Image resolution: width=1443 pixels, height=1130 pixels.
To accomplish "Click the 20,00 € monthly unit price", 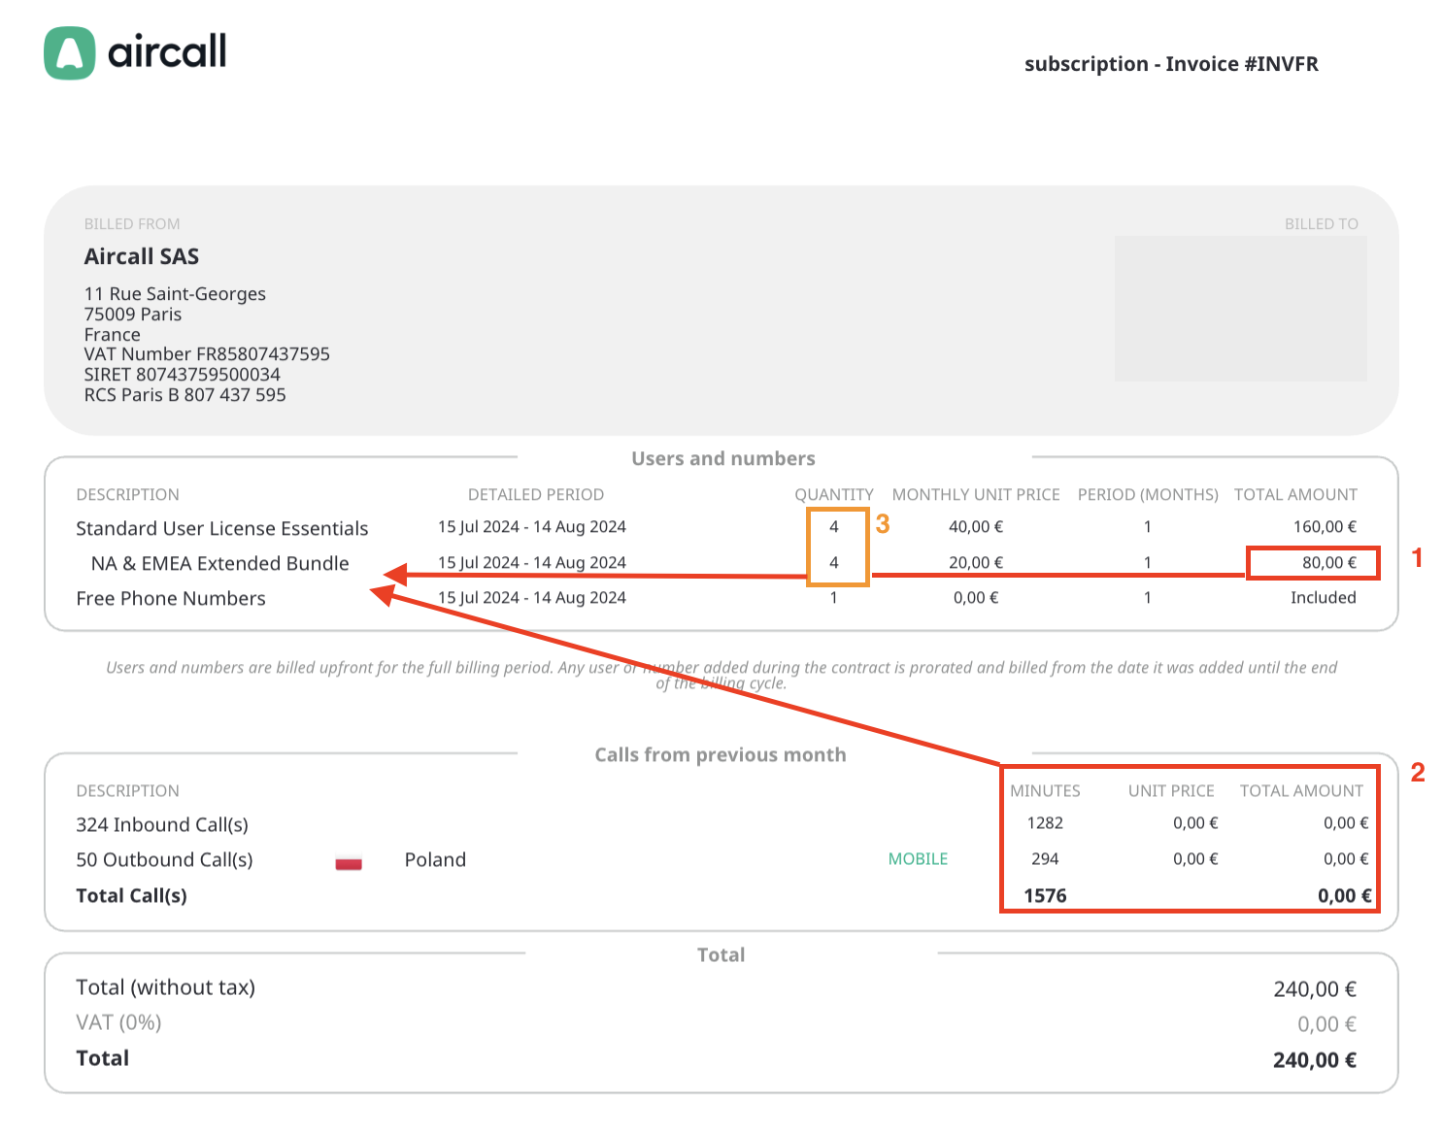I will pos(976,563).
